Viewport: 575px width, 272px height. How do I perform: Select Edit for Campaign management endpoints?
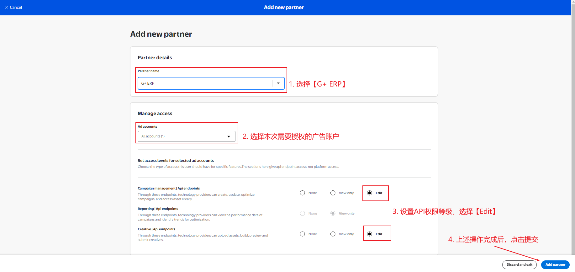(370, 193)
